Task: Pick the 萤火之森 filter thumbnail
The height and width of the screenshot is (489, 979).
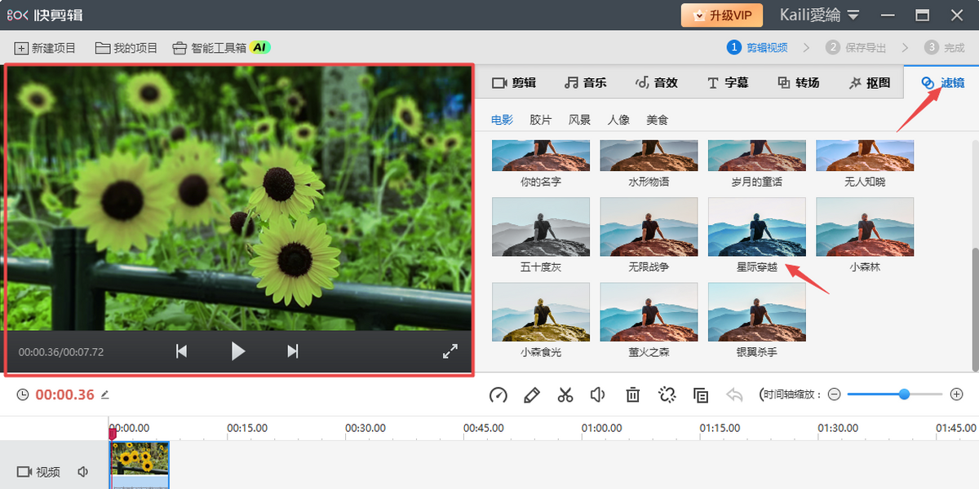Action: (649, 312)
